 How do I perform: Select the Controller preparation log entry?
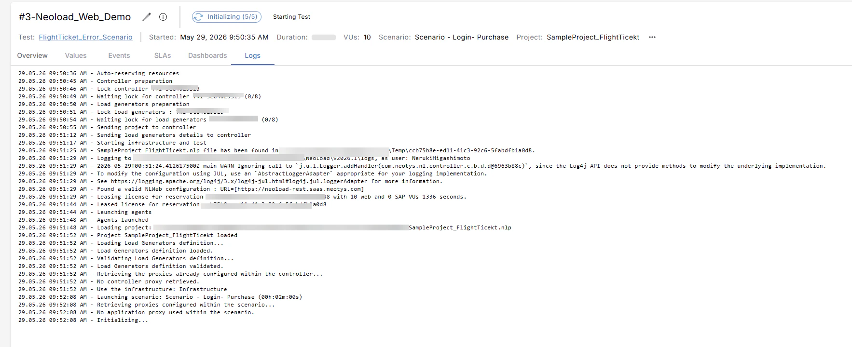[x=95, y=81]
